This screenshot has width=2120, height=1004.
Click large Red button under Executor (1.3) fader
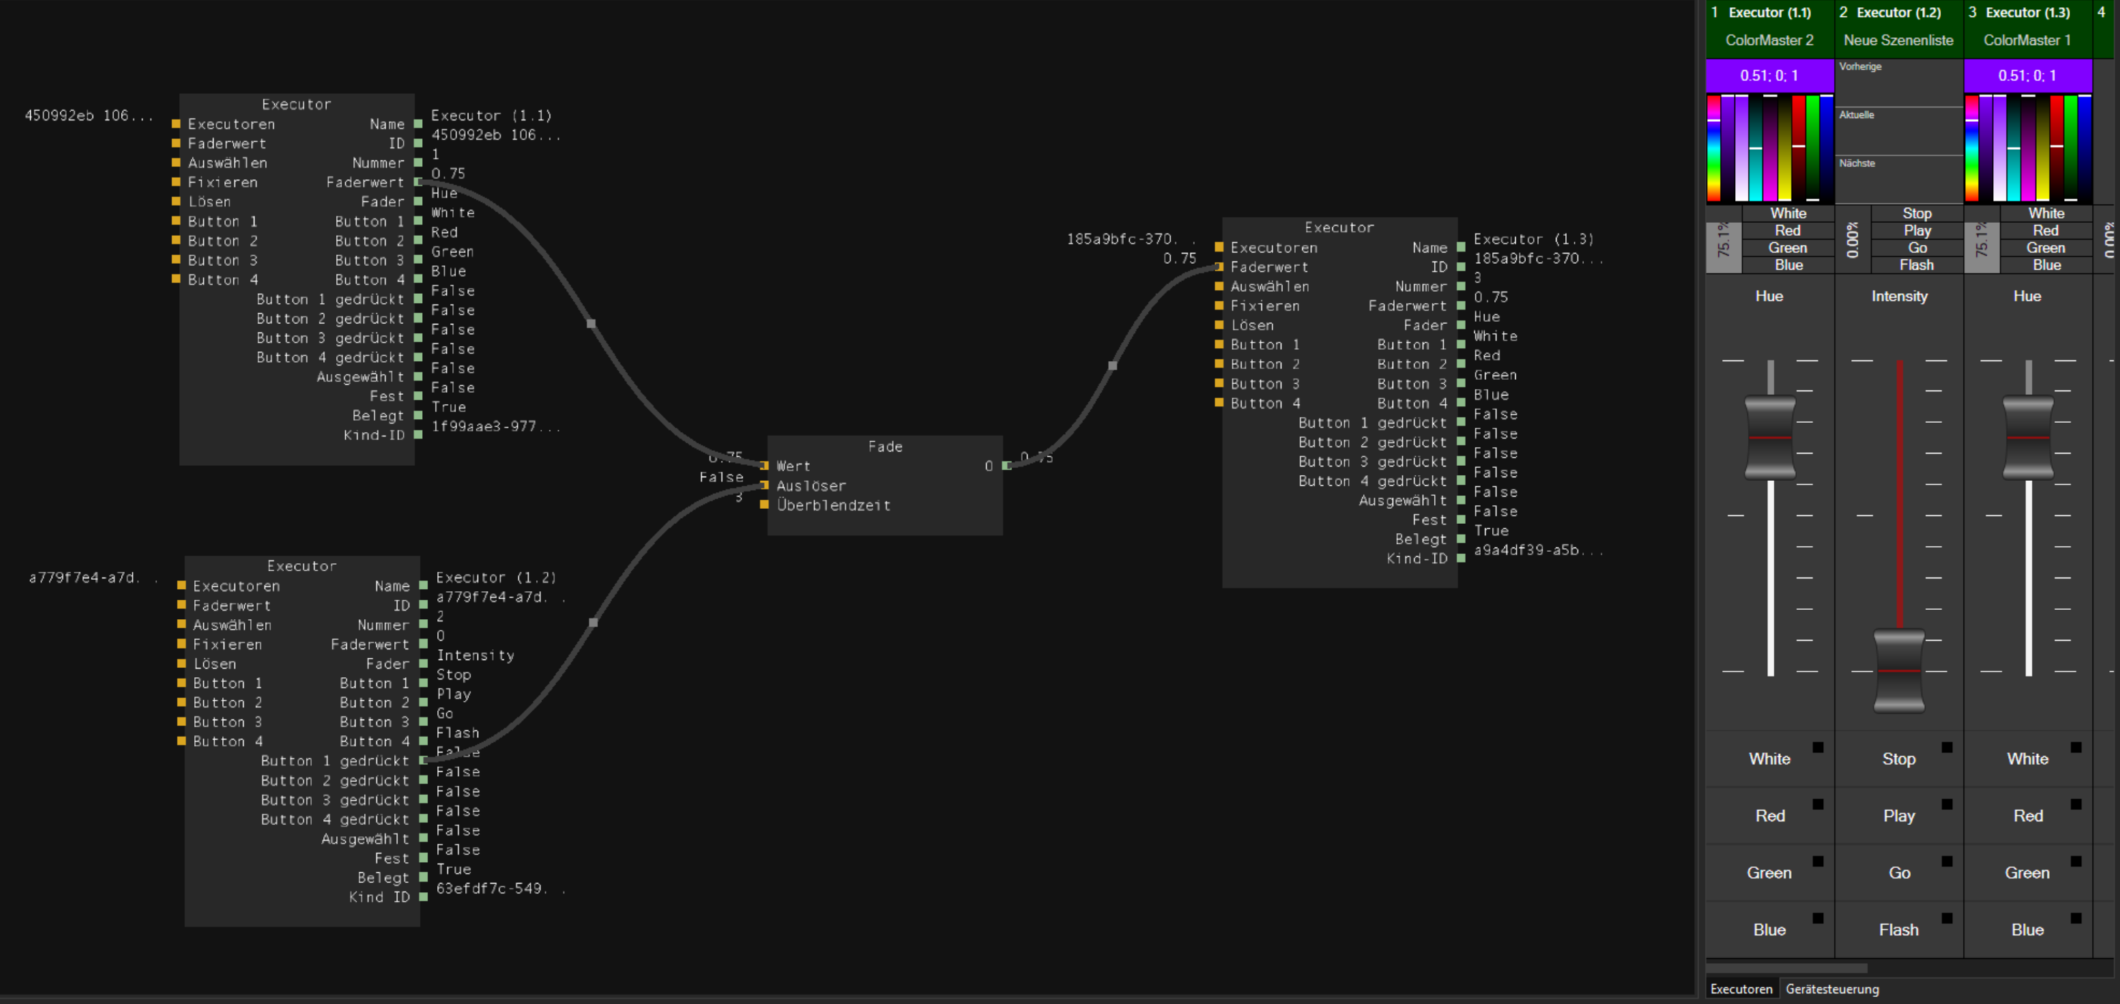[2027, 816]
